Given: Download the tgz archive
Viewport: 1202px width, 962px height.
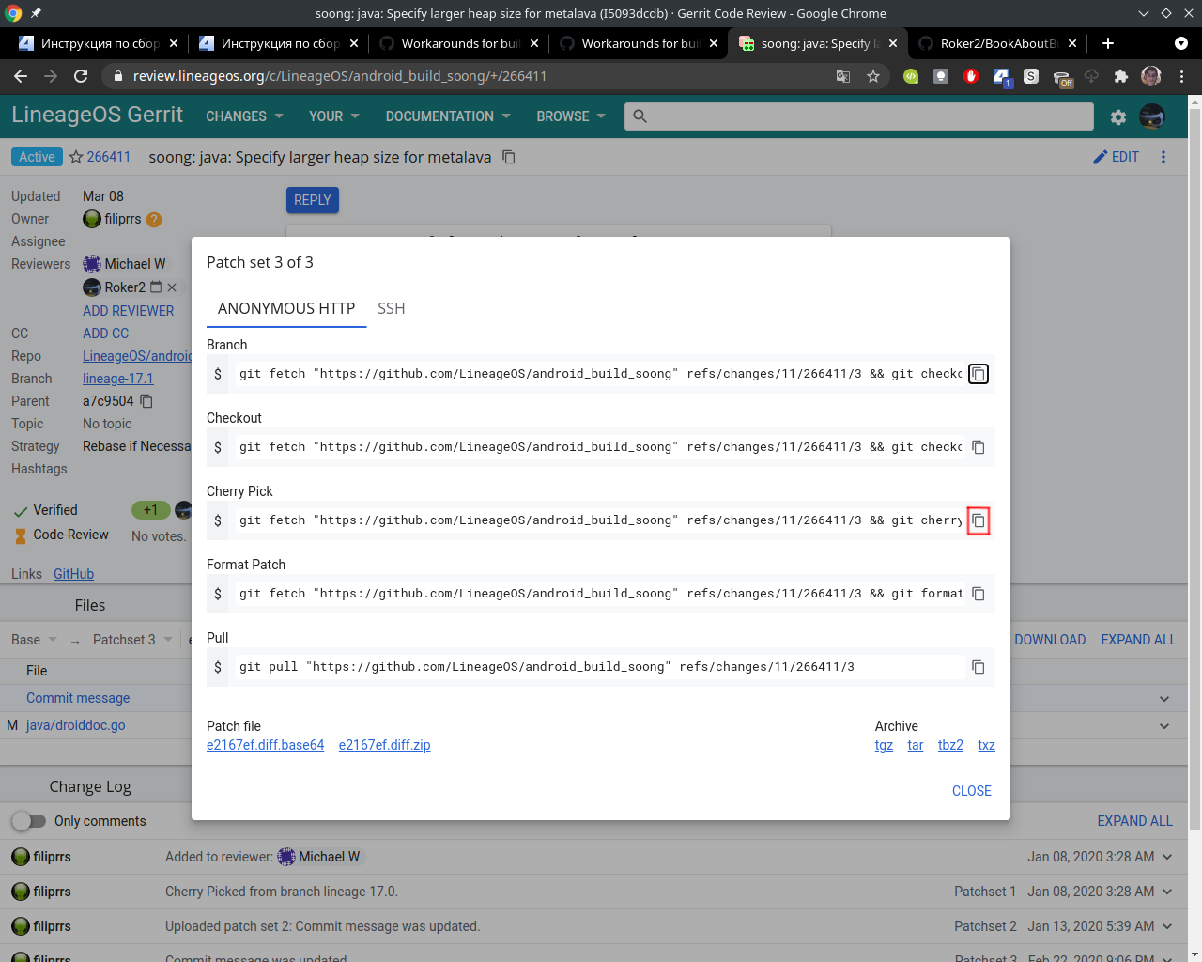Looking at the screenshot, I should 884,745.
